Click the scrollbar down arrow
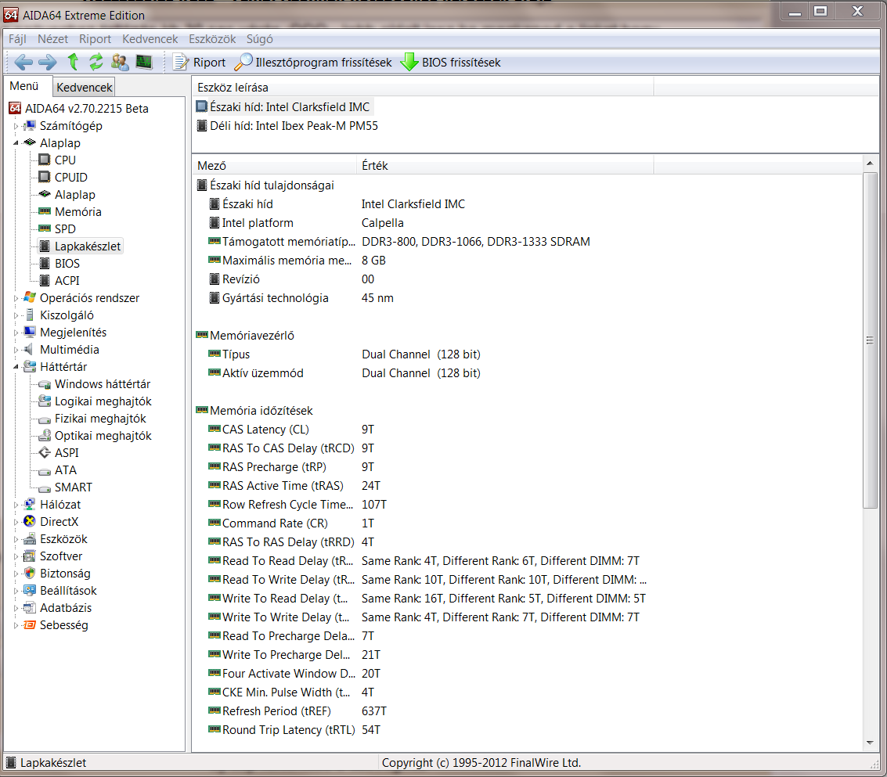The image size is (887, 777). pyautogui.click(x=870, y=743)
